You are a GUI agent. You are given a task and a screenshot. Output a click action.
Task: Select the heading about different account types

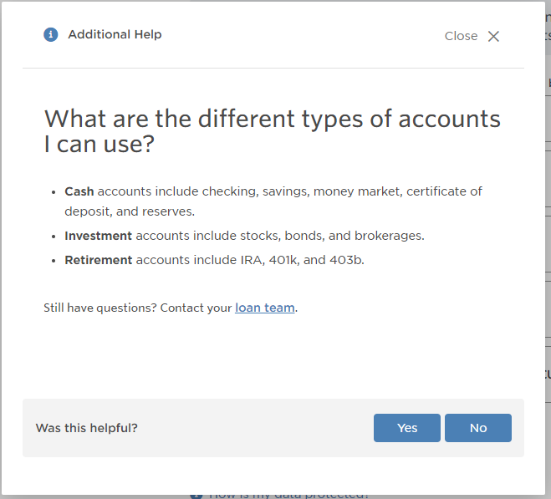[273, 130]
